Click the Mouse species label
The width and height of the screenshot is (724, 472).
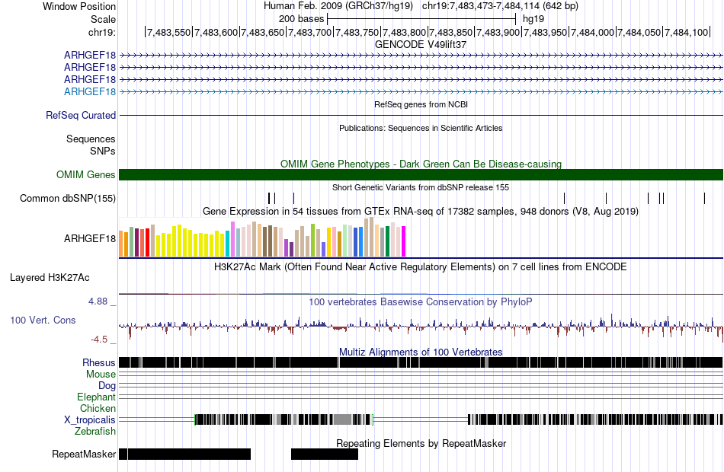tap(101, 375)
